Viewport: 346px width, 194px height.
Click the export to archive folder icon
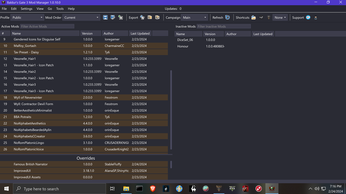[150, 18]
